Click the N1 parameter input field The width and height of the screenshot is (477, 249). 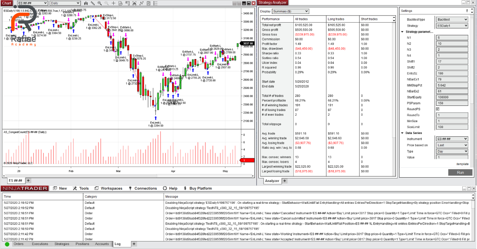point(452,38)
